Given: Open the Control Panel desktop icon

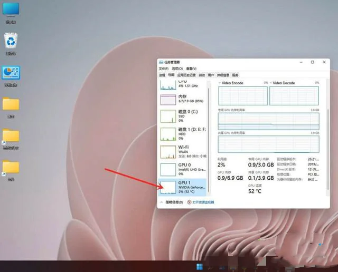Looking at the screenshot, I should (11, 74).
